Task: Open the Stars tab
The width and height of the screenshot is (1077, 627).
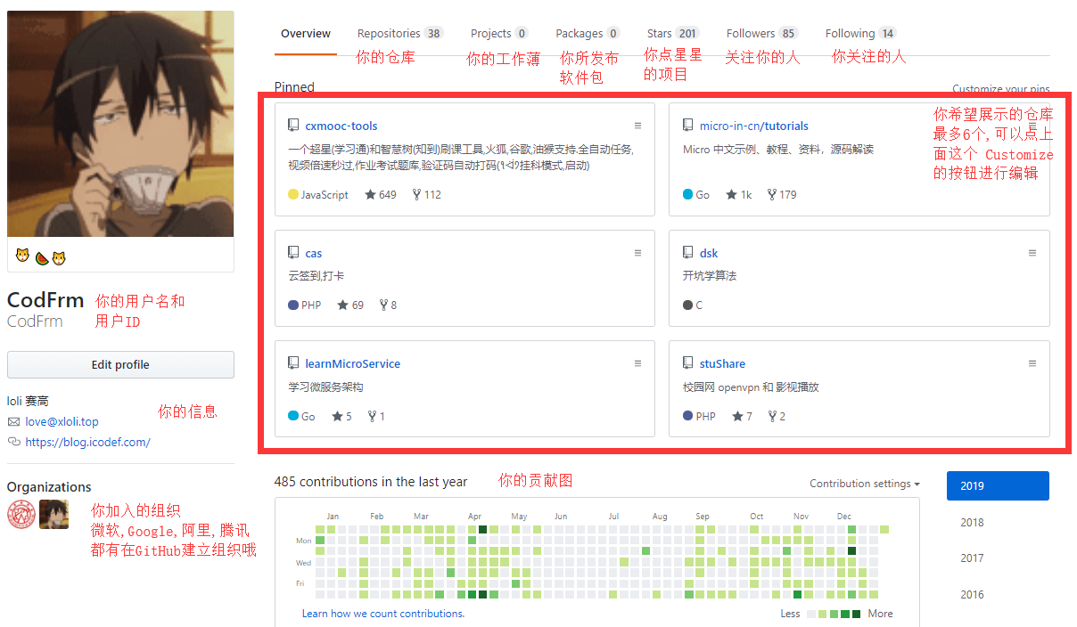Action: 672,34
